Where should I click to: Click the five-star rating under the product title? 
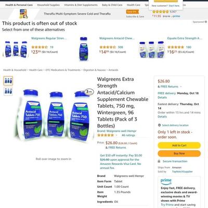click(x=106, y=135)
